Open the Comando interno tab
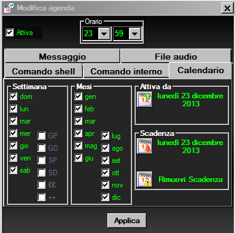Image resolution: width=235 pixels, height=233 pixels. click(x=126, y=71)
